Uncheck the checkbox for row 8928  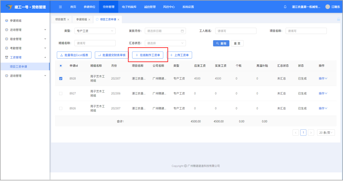[61, 78]
